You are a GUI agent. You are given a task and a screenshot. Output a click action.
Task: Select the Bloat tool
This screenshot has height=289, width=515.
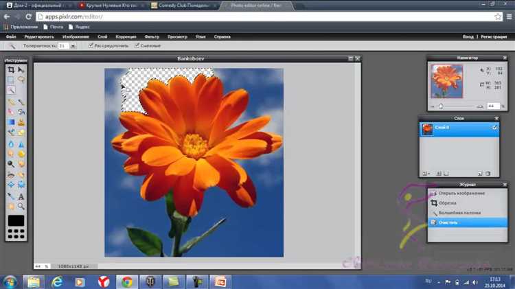point(11,185)
